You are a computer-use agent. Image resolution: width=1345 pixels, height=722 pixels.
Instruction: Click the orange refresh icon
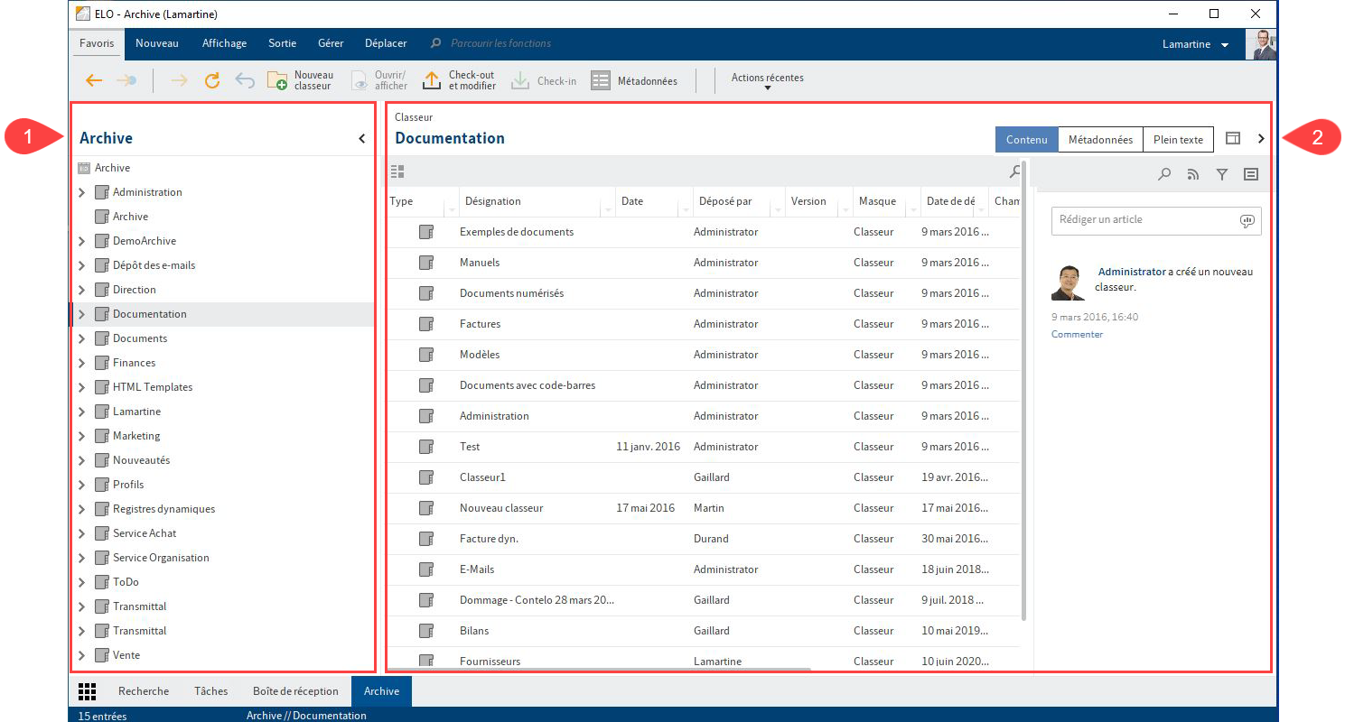(212, 80)
